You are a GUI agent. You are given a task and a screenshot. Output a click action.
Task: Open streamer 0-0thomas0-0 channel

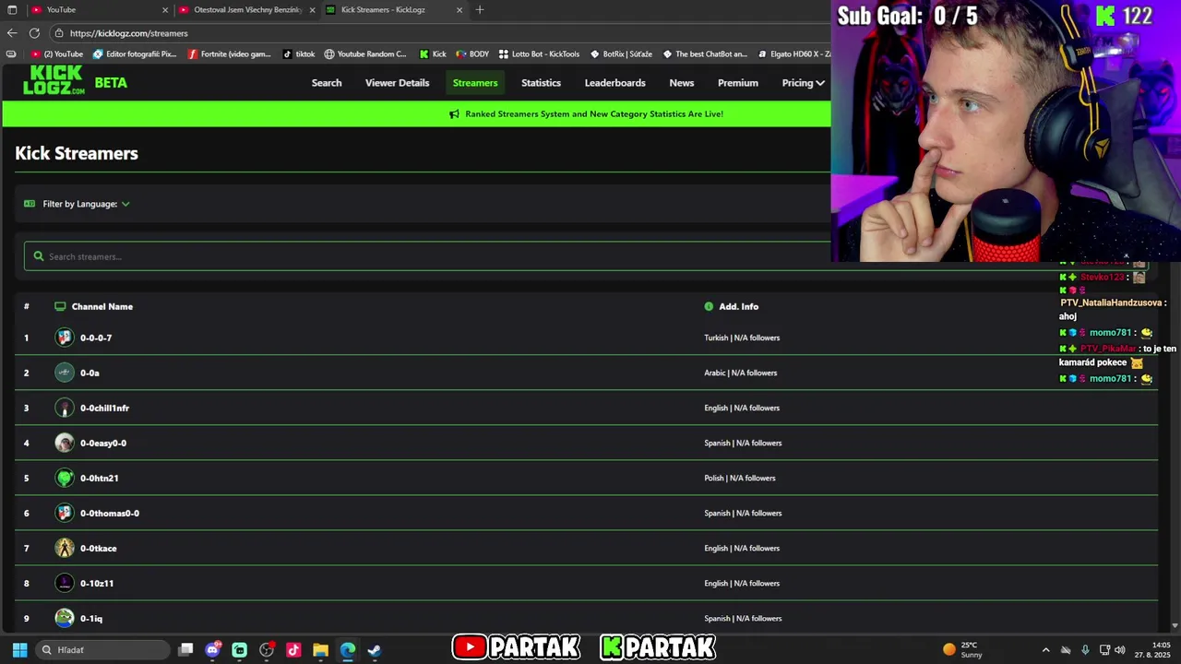tap(110, 513)
